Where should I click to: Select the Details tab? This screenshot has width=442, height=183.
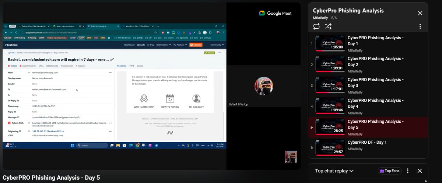(13, 66)
